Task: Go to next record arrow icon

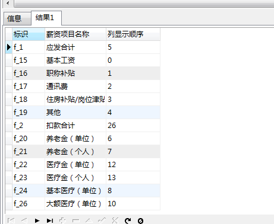Action: click(37, 220)
